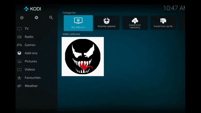Click the Categories heading

(x=69, y=13)
